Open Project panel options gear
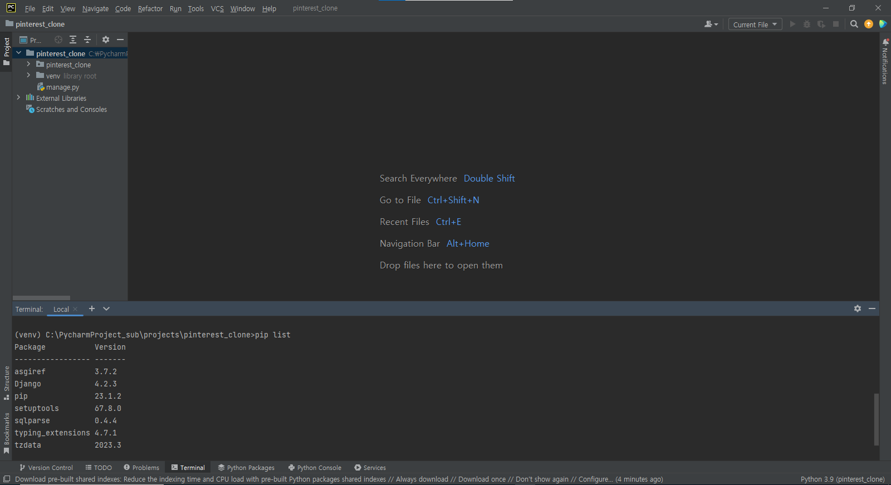Screen dimensions: 891x485 click(x=106, y=40)
